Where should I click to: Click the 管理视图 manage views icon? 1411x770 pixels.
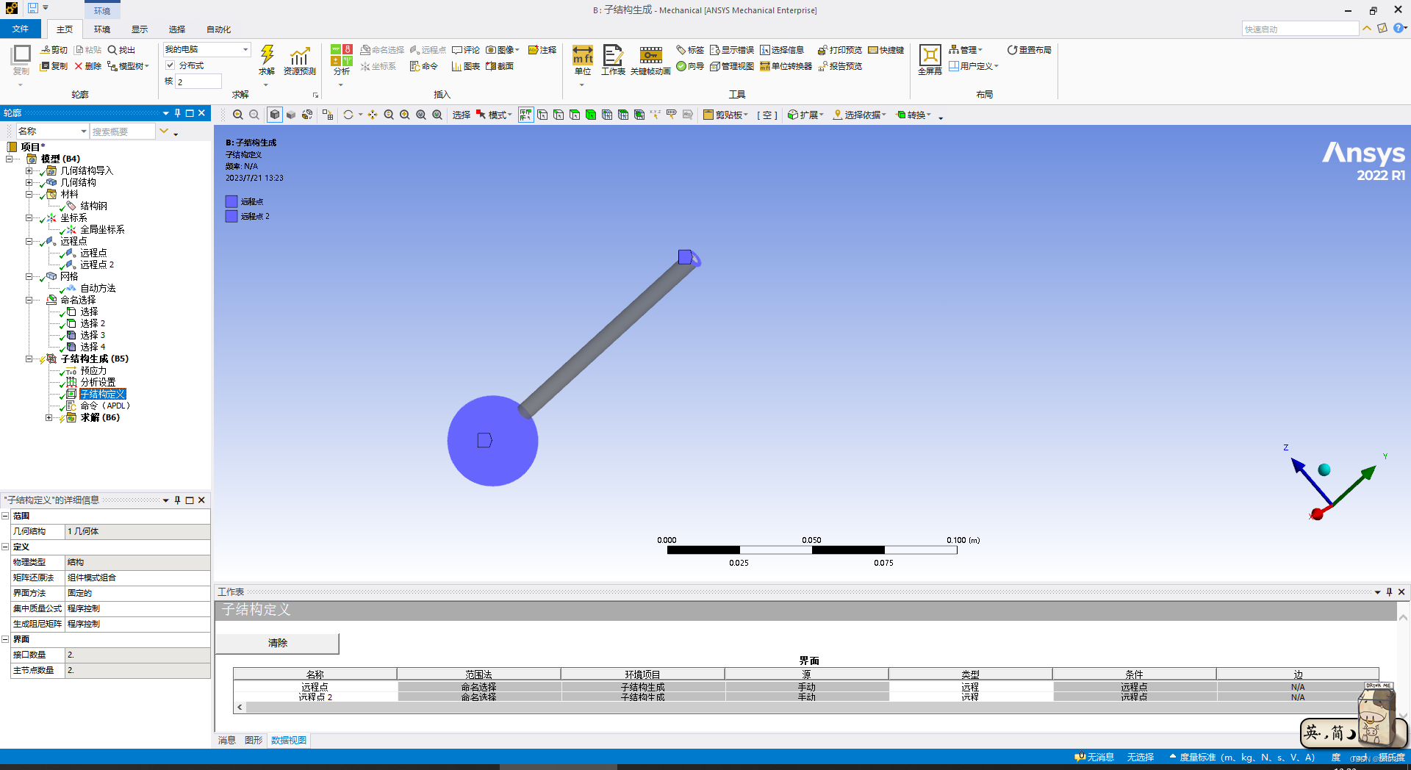732,65
